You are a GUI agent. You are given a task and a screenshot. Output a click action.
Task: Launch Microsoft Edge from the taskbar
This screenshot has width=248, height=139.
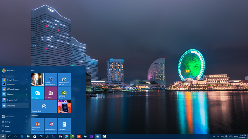click(x=22, y=136)
